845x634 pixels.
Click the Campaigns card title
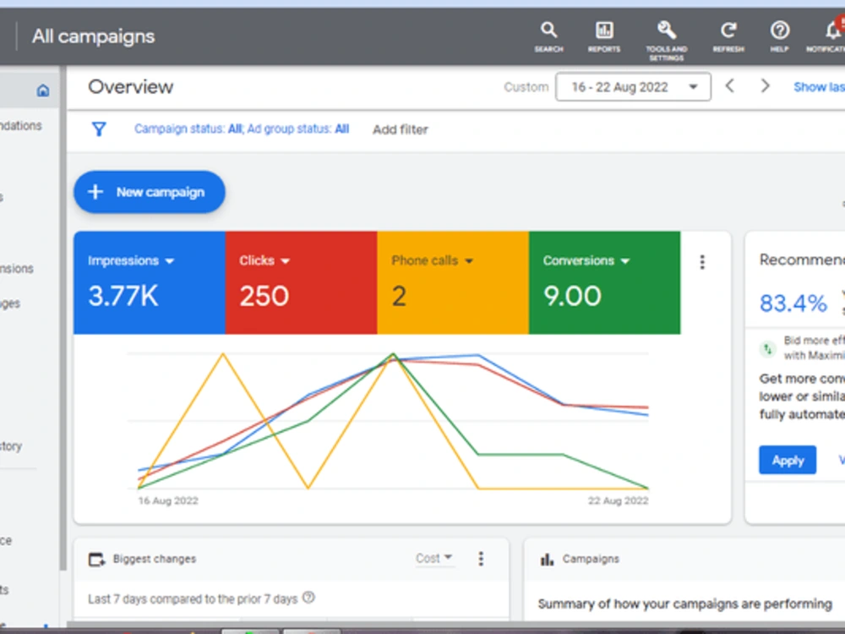pos(591,559)
